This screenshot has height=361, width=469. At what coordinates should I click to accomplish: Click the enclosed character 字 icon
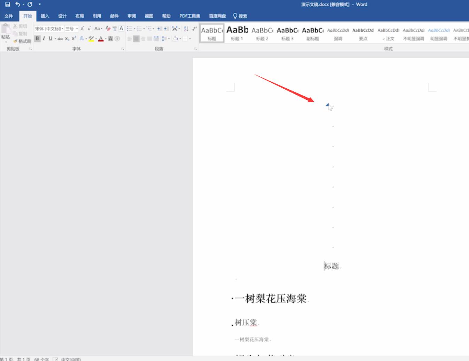(117, 38)
